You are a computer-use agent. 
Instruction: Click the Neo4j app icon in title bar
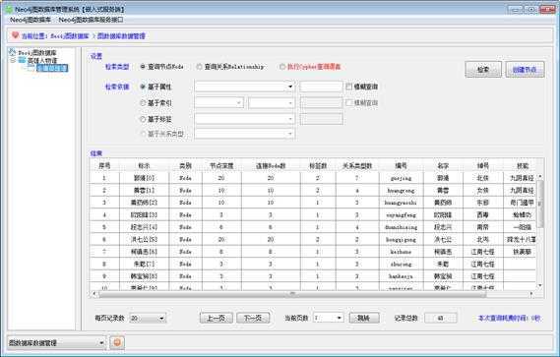pyautogui.click(x=9, y=9)
